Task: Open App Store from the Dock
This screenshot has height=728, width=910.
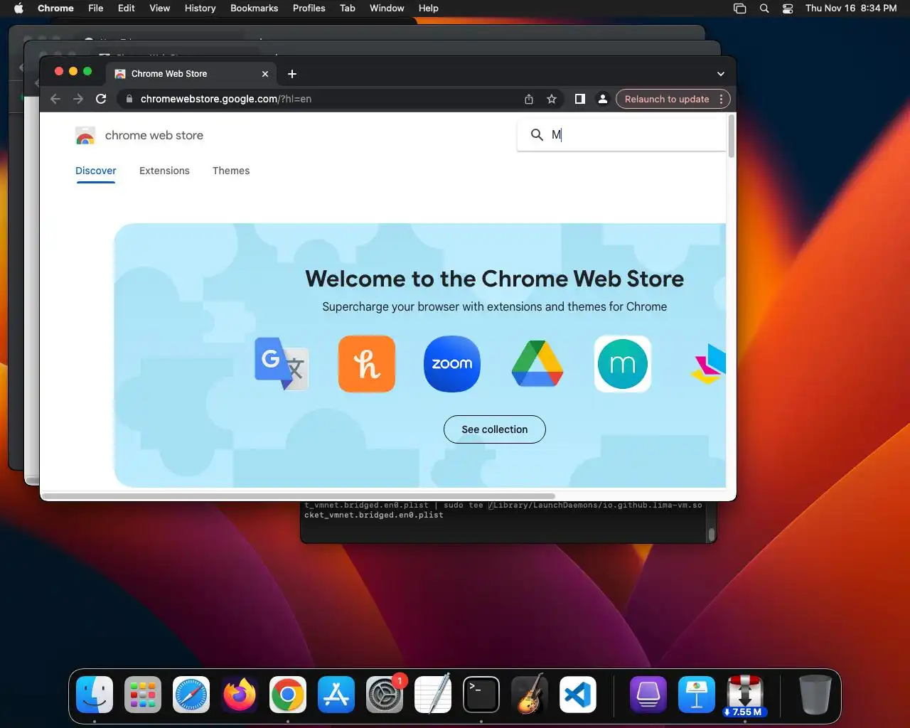Action: point(336,695)
